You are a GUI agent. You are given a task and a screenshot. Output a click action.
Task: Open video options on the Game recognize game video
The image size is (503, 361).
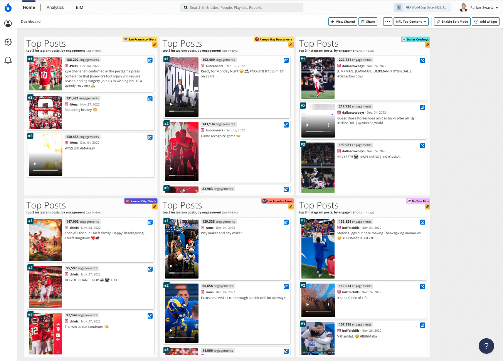click(192, 169)
